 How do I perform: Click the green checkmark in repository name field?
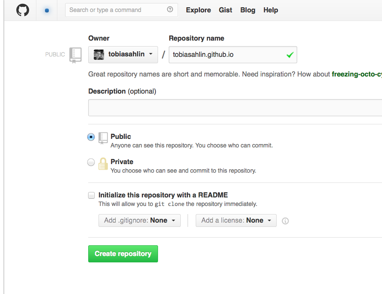[290, 55]
